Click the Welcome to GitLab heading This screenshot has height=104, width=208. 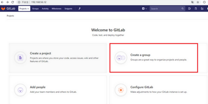(x=108, y=30)
